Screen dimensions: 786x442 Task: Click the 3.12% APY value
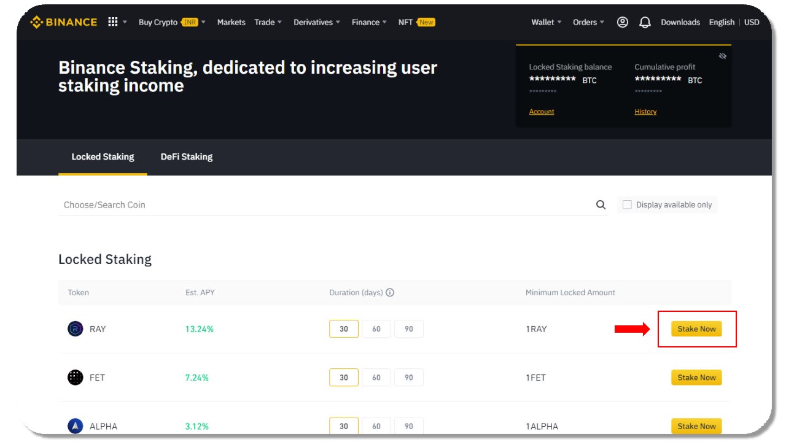pyautogui.click(x=197, y=426)
